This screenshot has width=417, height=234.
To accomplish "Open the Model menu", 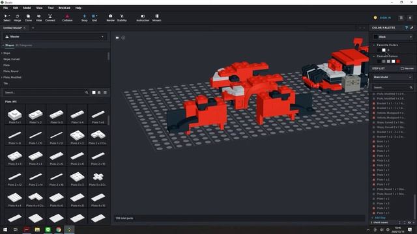I will click(27, 8).
